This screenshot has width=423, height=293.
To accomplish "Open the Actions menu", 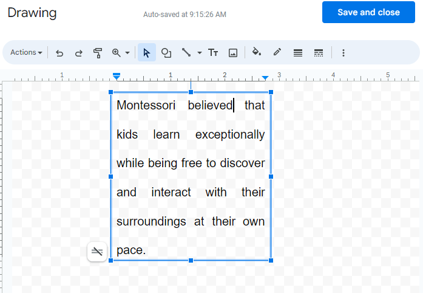I will [26, 52].
